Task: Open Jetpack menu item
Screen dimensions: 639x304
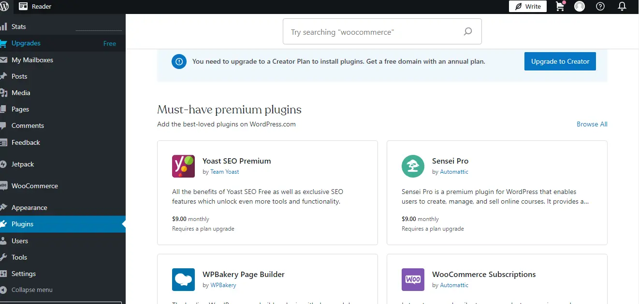Action: [63, 164]
